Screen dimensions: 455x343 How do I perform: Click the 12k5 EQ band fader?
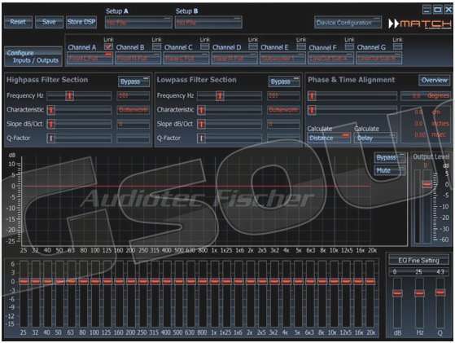tap(346, 281)
